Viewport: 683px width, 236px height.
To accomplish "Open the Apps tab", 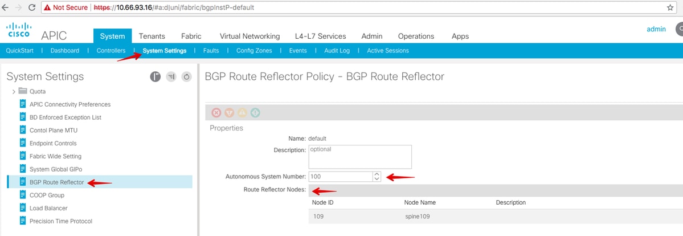I will pyautogui.click(x=460, y=36).
